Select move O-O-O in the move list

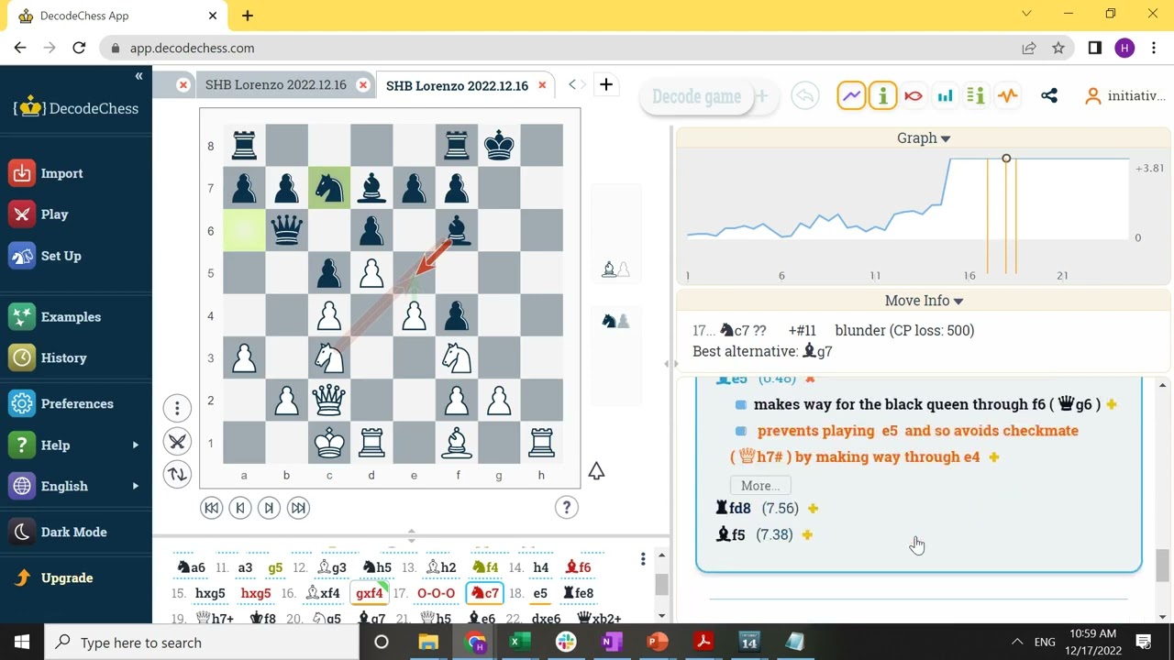(x=437, y=593)
